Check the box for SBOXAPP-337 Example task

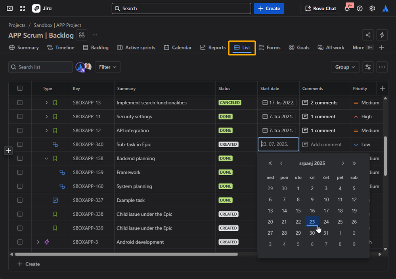click(x=20, y=200)
